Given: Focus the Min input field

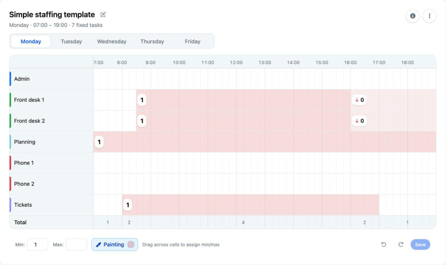Looking at the screenshot, I should coord(37,244).
